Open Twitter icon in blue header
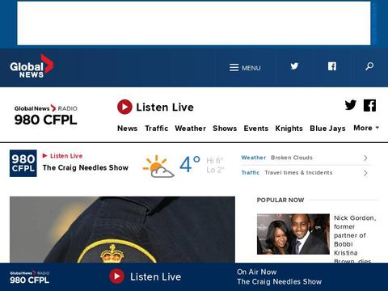Viewport: 388px width, 291px height. click(x=294, y=66)
